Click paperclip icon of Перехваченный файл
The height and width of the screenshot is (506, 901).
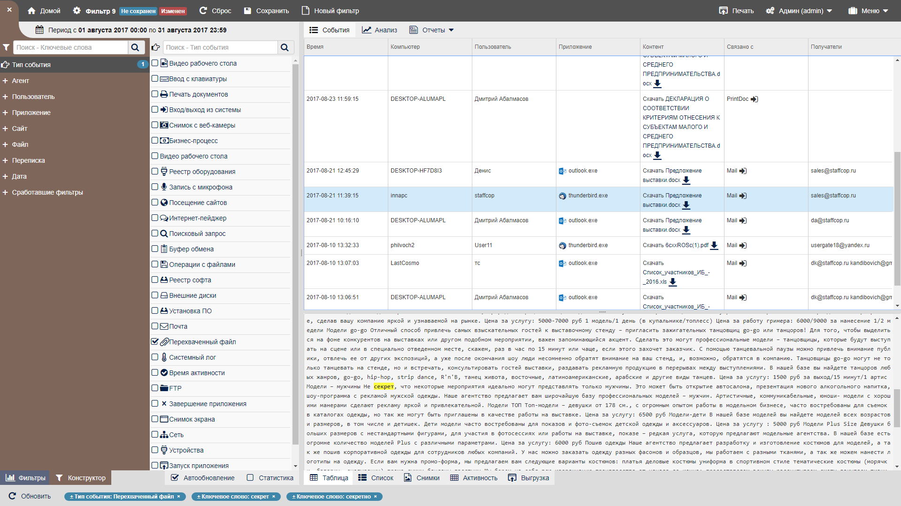coord(164,342)
